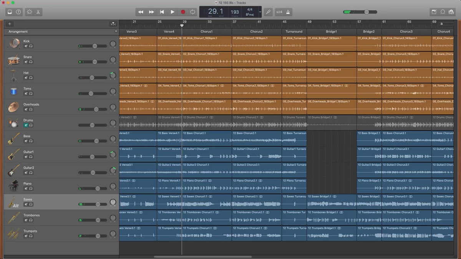Open the Library panel button

10,12
